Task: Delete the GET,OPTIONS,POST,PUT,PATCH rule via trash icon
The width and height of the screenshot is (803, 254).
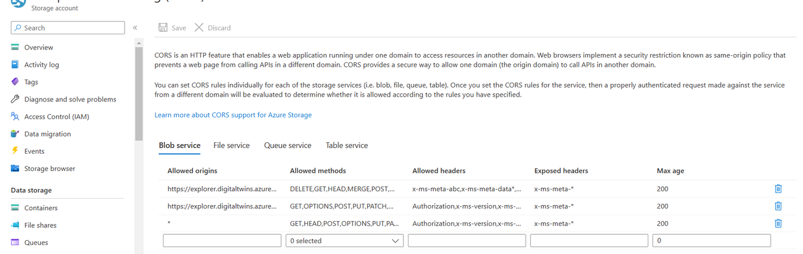Action: tap(778, 206)
